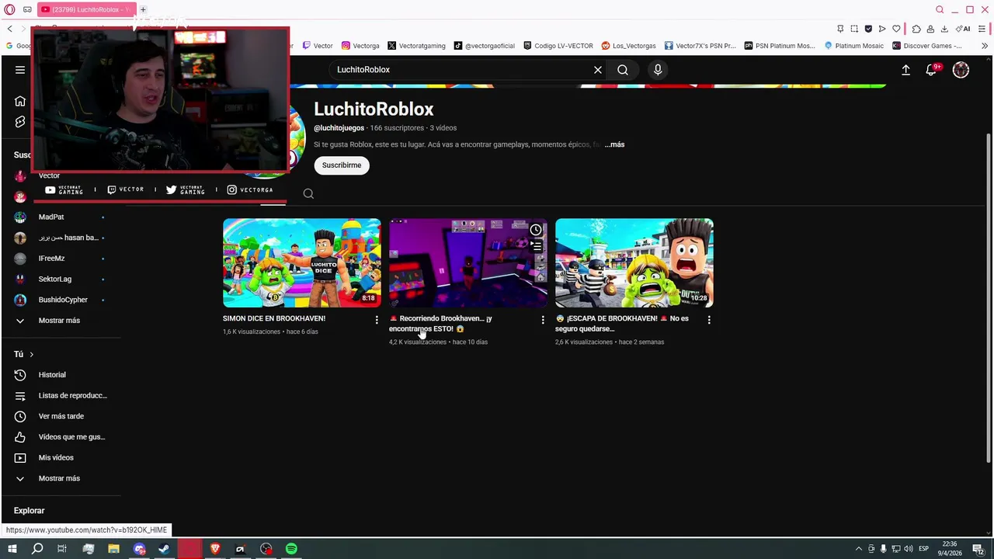Open Discover Games bookmark
The image size is (994, 559).
tap(927, 46)
